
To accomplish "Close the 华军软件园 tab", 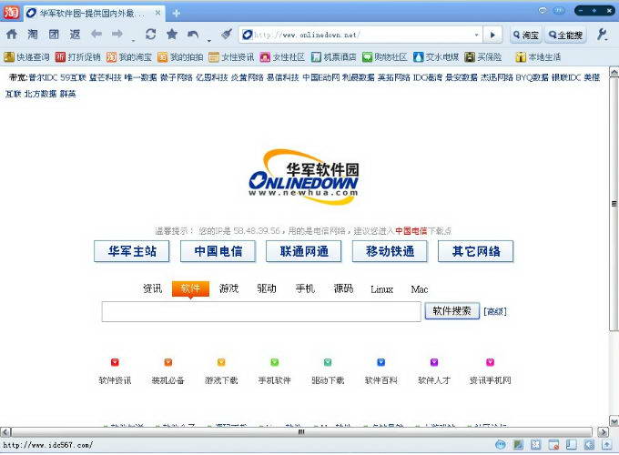I will tap(157, 13).
